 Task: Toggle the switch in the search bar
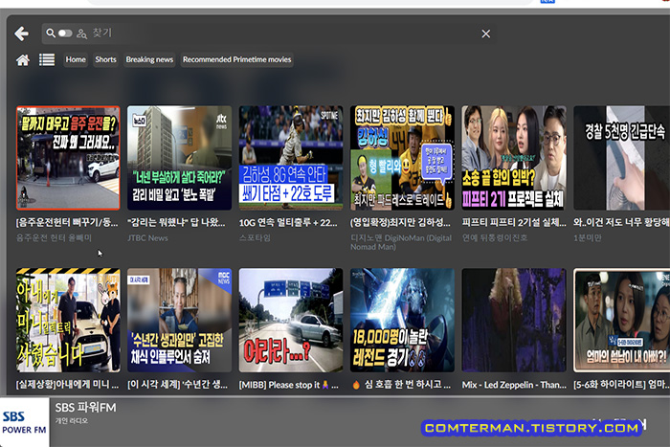pyautogui.click(x=65, y=33)
